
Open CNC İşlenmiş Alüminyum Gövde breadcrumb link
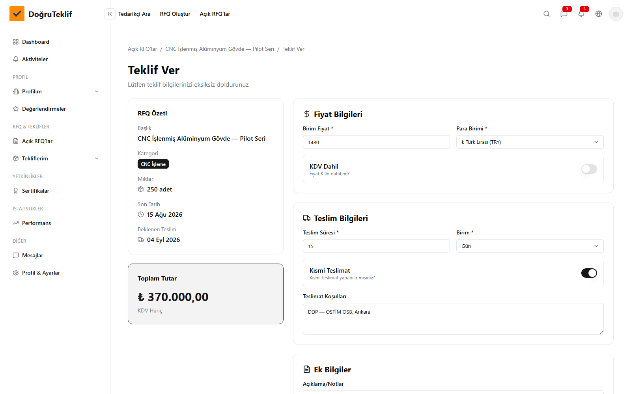coord(220,49)
